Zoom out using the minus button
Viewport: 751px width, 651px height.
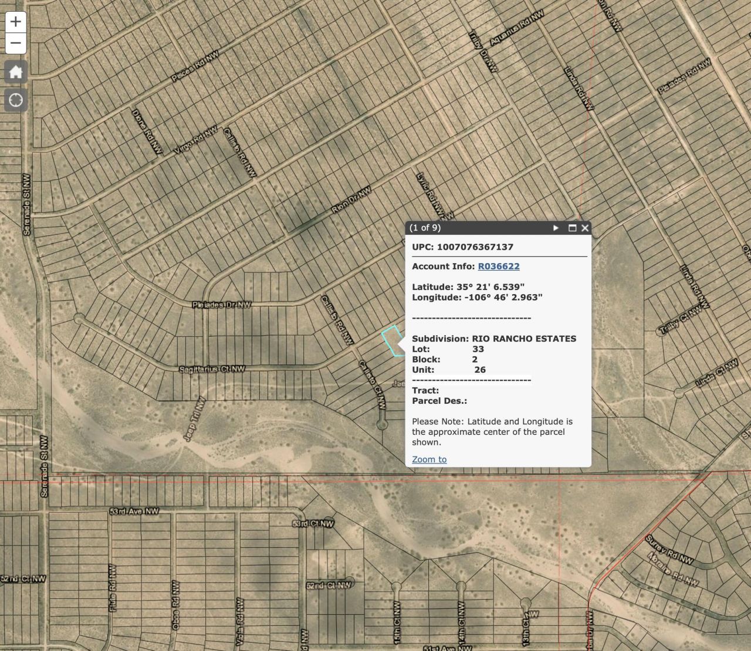click(16, 43)
